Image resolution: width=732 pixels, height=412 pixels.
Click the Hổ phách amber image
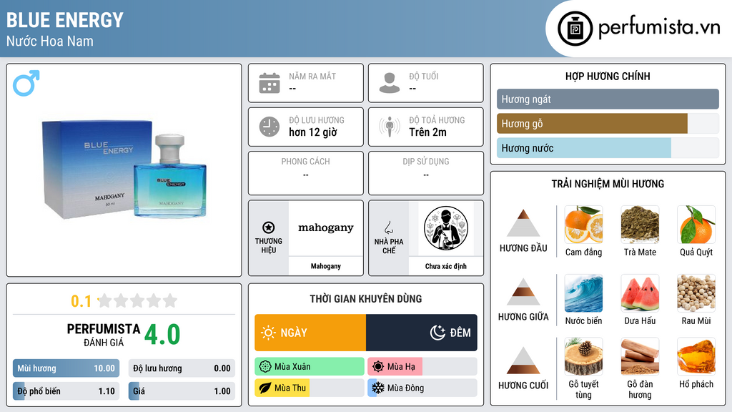pos(696,357)
